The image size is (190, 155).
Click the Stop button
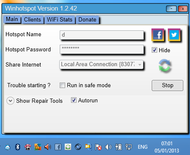coord(167,86)
